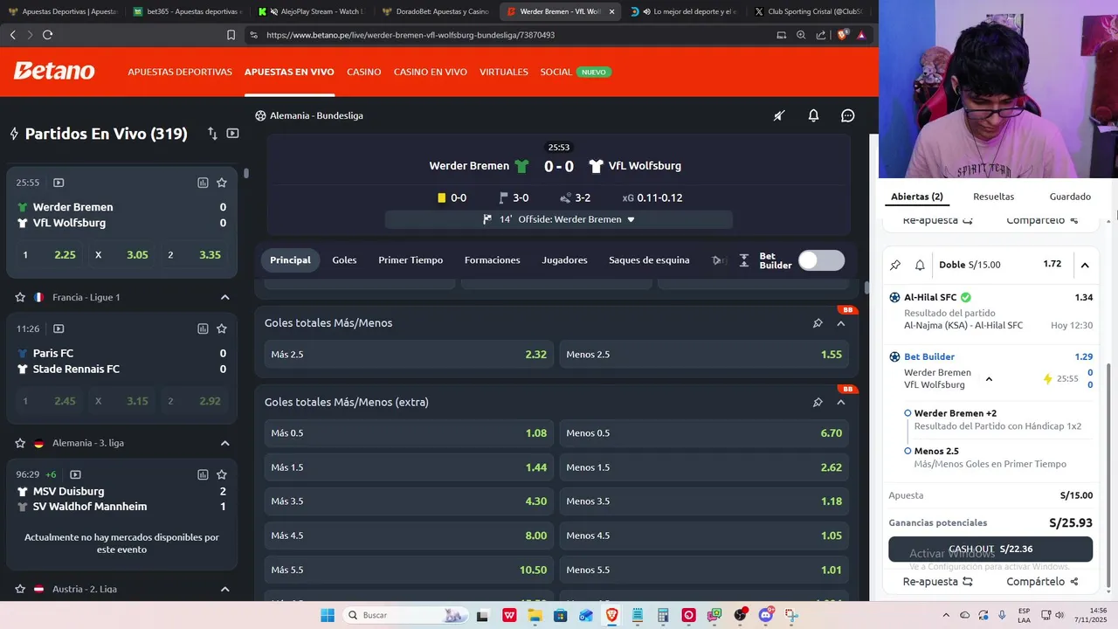Select Más 2.5 at odds 2.32

[x=409, y=355]
